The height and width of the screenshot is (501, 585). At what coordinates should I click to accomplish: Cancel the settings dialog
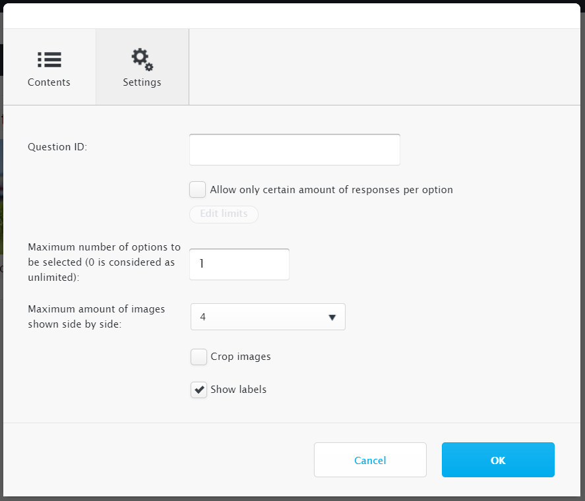pos(370,460)
